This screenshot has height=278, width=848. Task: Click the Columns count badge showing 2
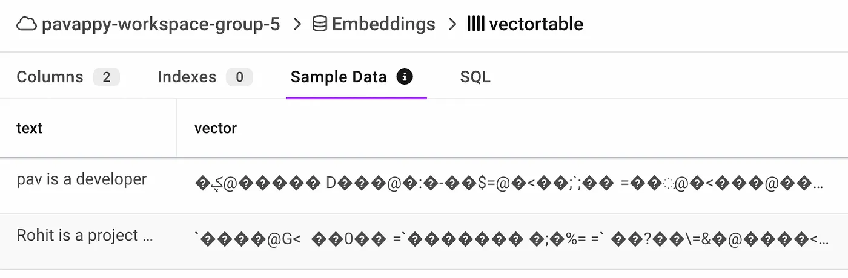[106, 77]
